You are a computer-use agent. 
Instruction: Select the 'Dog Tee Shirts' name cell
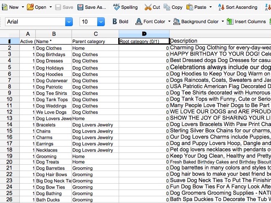54,93
